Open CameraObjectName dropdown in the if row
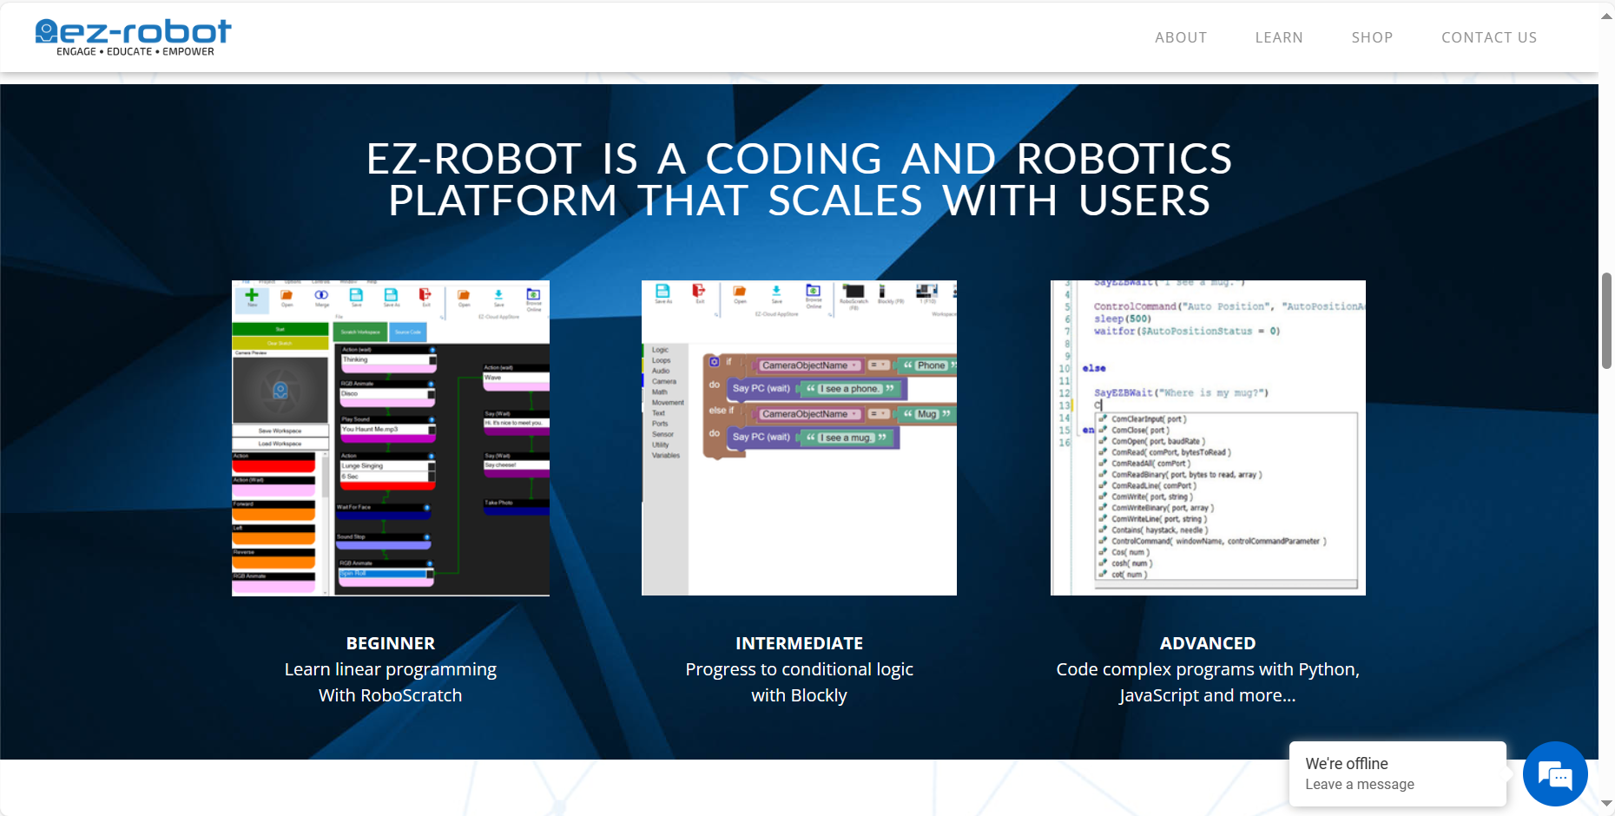 (x=809, y=365)
